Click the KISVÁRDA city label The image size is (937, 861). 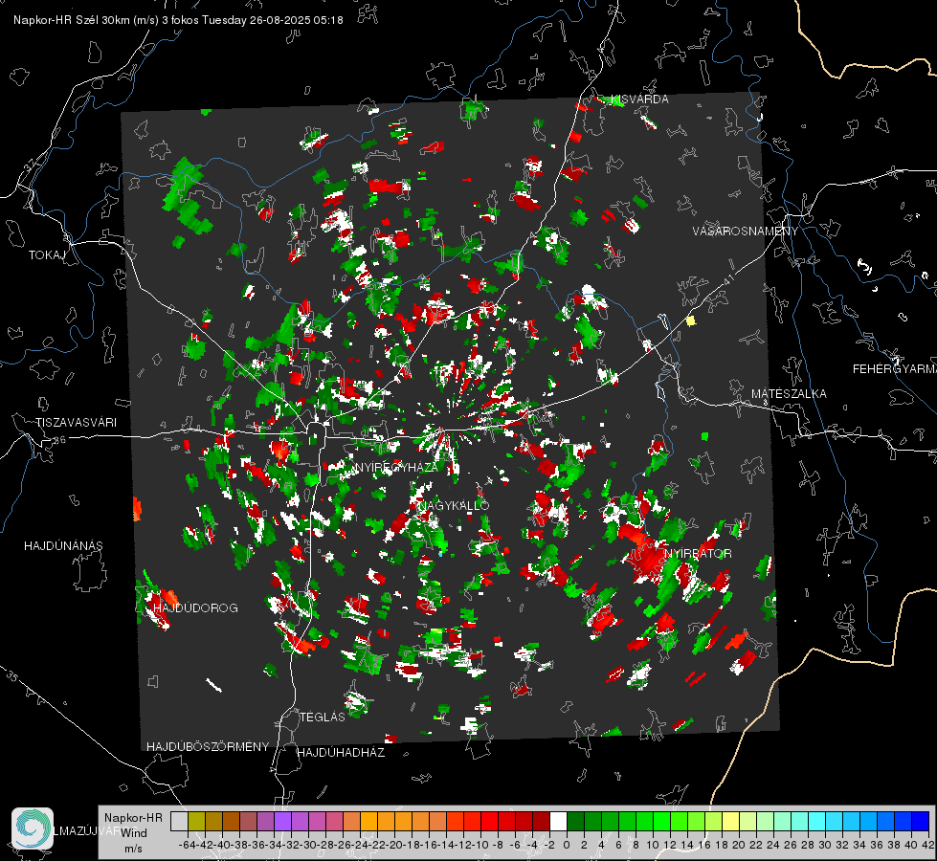click(639, 99)
